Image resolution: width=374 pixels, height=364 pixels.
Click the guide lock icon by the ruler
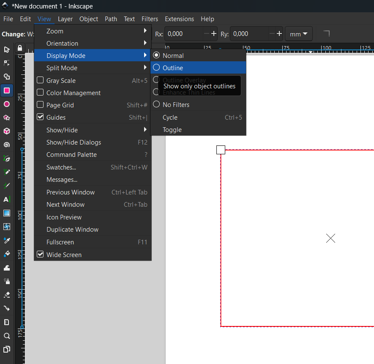point(20,48)
